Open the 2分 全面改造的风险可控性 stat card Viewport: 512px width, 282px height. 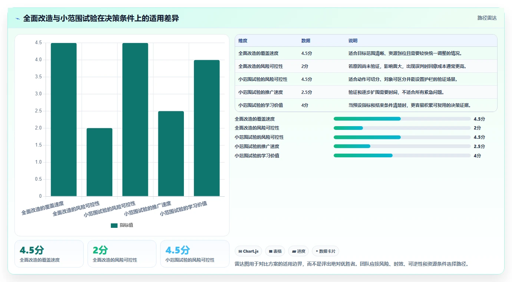[x=122, y=254]
